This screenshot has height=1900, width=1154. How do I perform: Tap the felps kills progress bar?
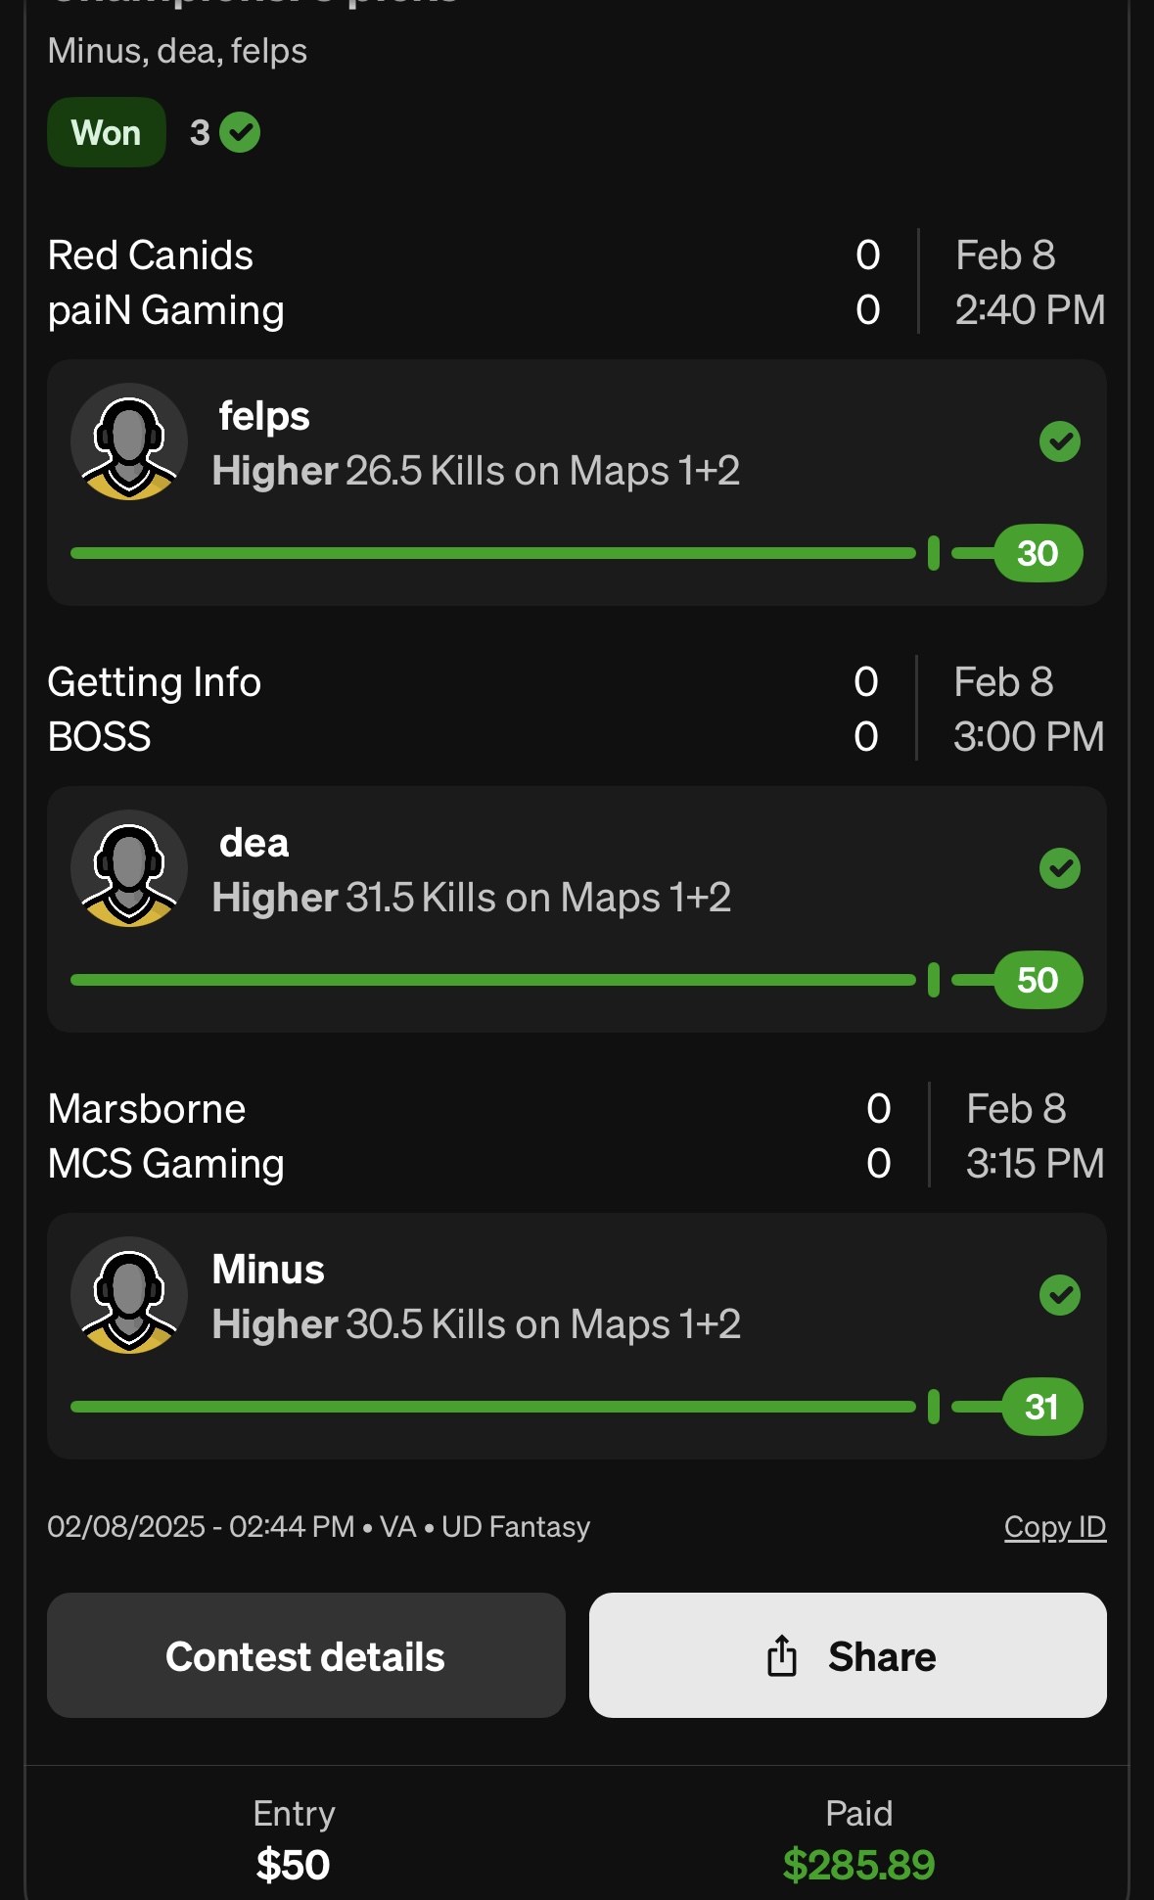pos(577,553)
